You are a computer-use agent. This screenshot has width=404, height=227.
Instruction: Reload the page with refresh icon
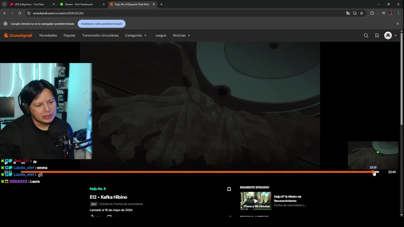click(x=20, y=13)
